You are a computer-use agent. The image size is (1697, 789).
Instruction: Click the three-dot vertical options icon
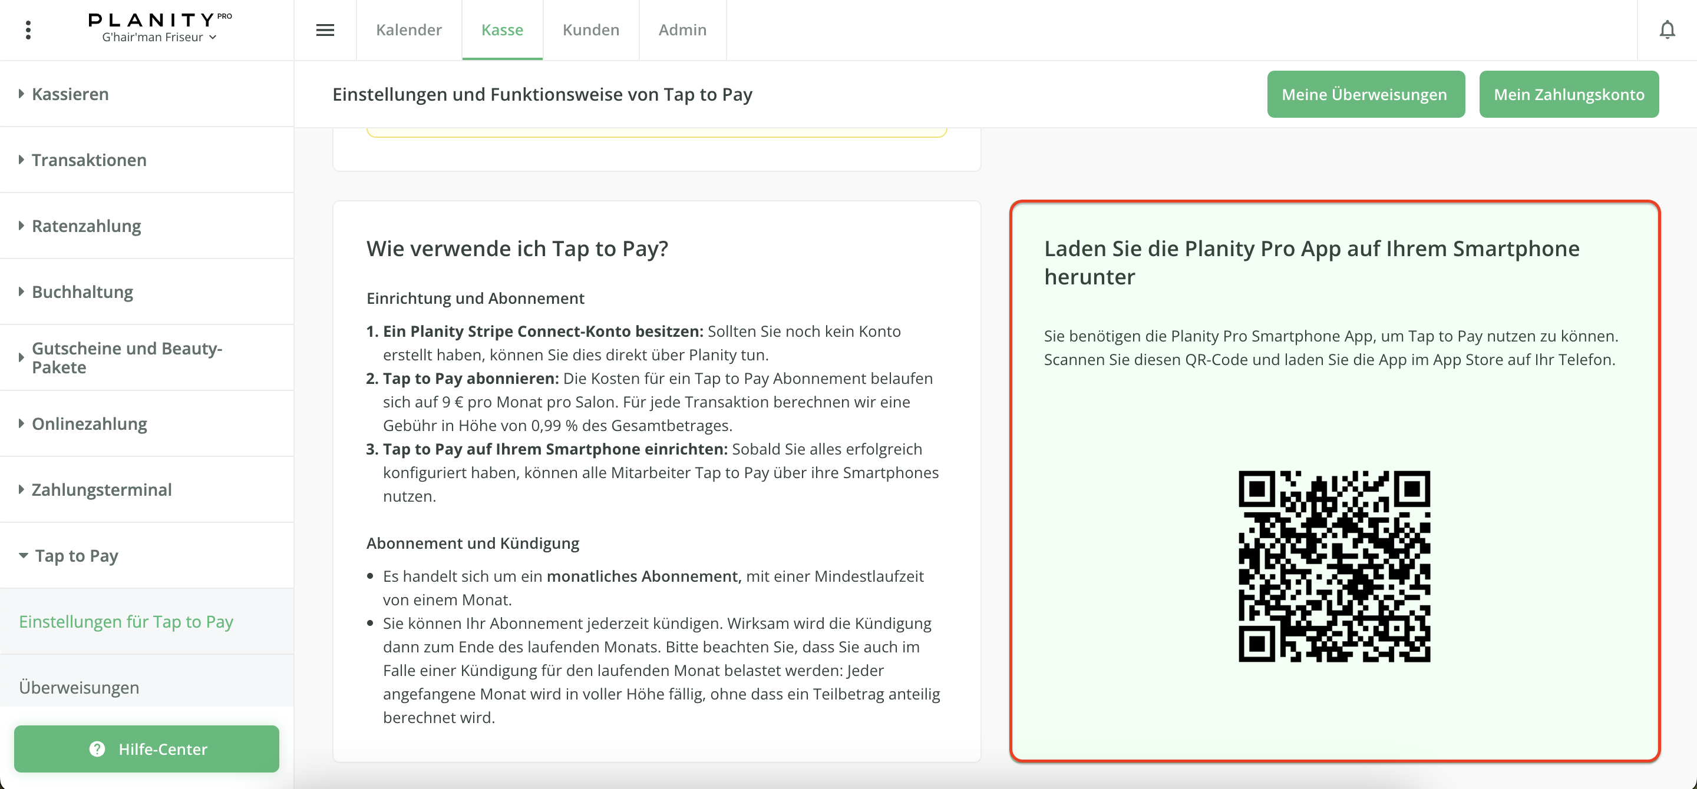(28, 29)
